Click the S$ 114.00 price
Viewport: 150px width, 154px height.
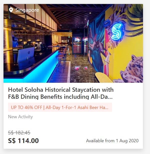23,140
